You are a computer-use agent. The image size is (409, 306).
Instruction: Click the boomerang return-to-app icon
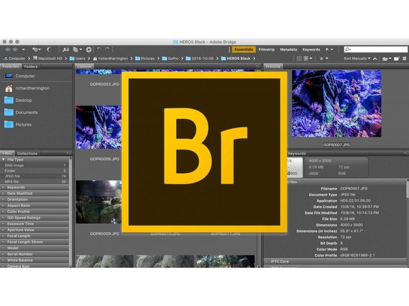click(49, 49)
